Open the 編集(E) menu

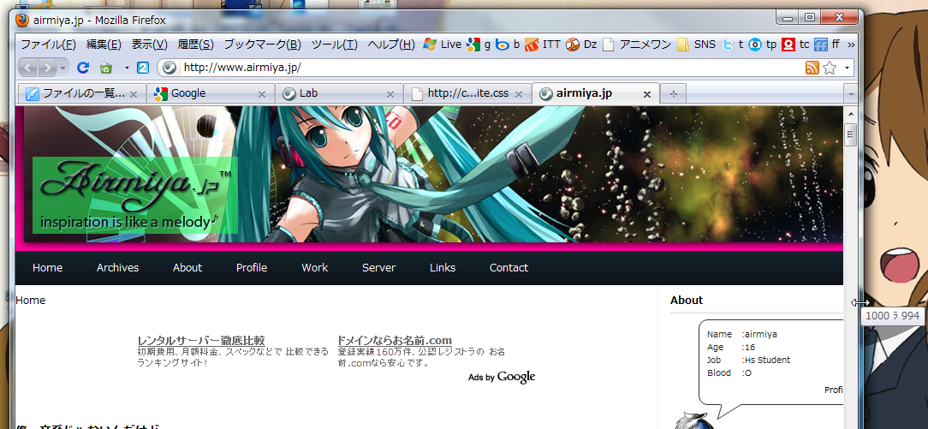[x=104, y=44]
